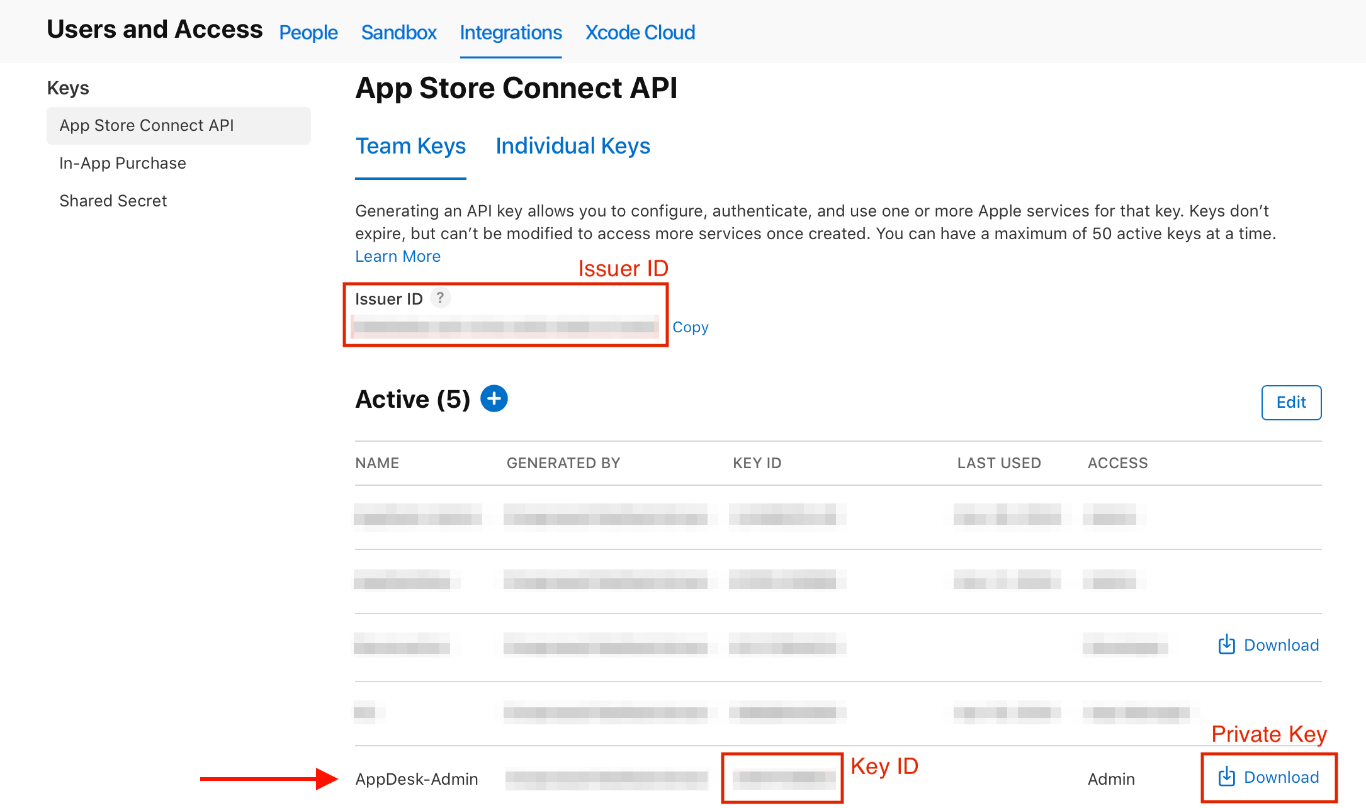The height and width of the screenshot is (808, 1366).
Task: Open the Learn More link
Action: [398, 256]
